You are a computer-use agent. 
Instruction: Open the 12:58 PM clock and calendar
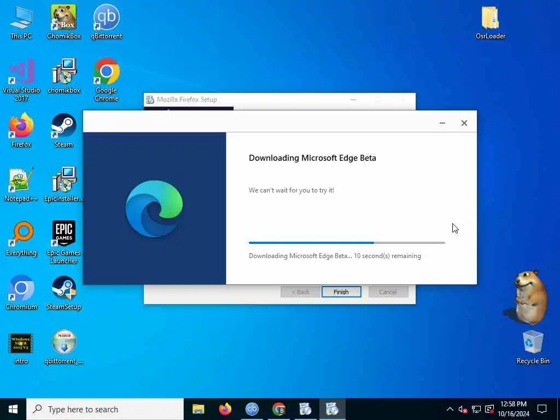514,409
